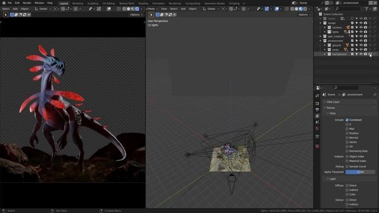The width and height of the screenshot is (379, 213).
Task: Switch to the Compositing workspace tab
Action: tap(192, 4)
